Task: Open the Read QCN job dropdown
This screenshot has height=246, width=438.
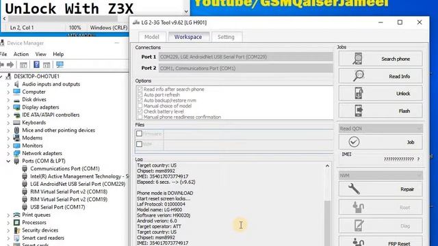Action: (381, 128)
